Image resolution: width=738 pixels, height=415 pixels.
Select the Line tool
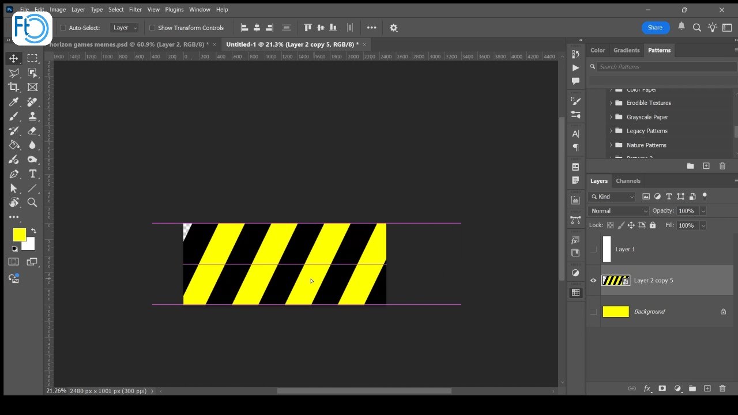tap(32, 188)
